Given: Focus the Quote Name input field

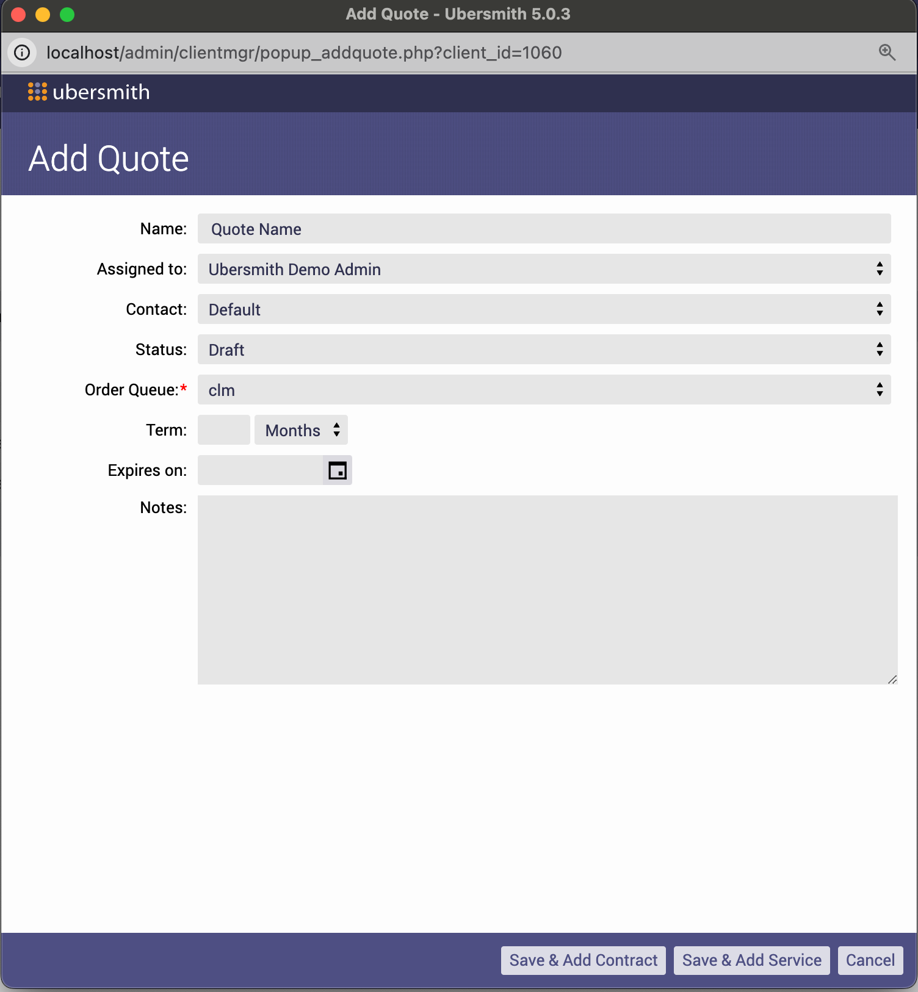Looking at the screenshot, I should [543, 229].
